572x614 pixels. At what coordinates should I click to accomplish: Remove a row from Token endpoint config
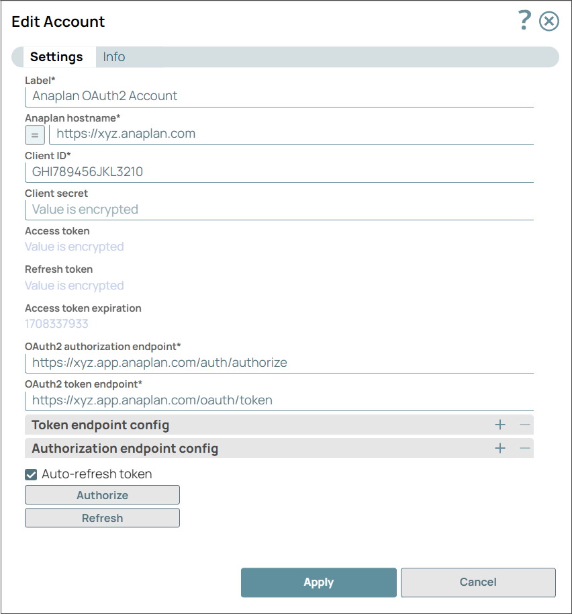coord(524,425)
